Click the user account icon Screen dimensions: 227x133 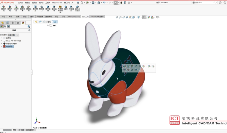pyautogui.click(x=220, y=3)
